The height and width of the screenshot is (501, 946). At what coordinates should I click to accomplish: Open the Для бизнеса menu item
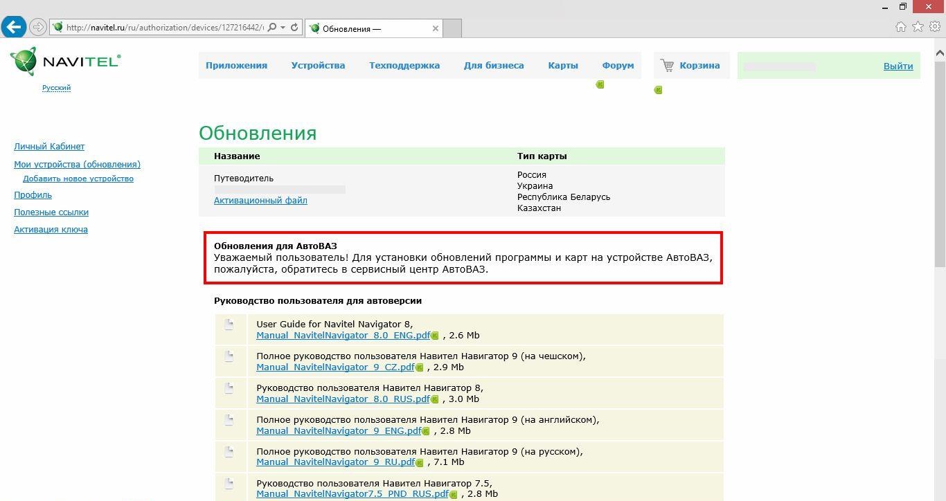pos(494,66)
